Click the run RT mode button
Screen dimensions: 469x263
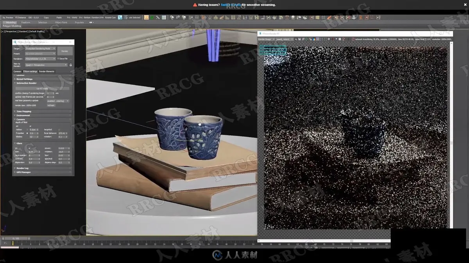pos(42,89)
